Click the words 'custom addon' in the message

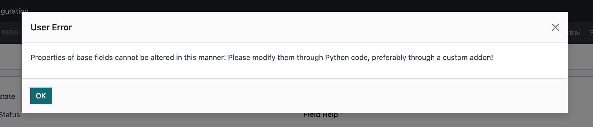tap(467, 58)
